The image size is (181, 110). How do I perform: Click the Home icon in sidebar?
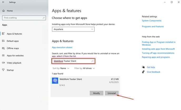point(3,11)
